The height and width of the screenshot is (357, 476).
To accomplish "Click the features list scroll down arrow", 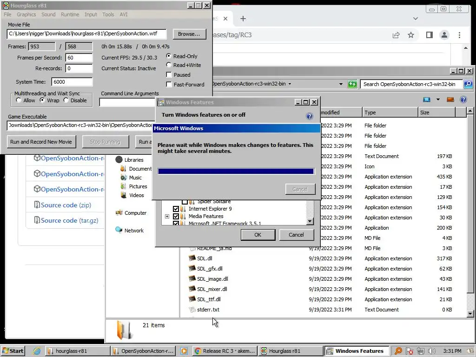I will pyautogui.click(x=310, y=221).
